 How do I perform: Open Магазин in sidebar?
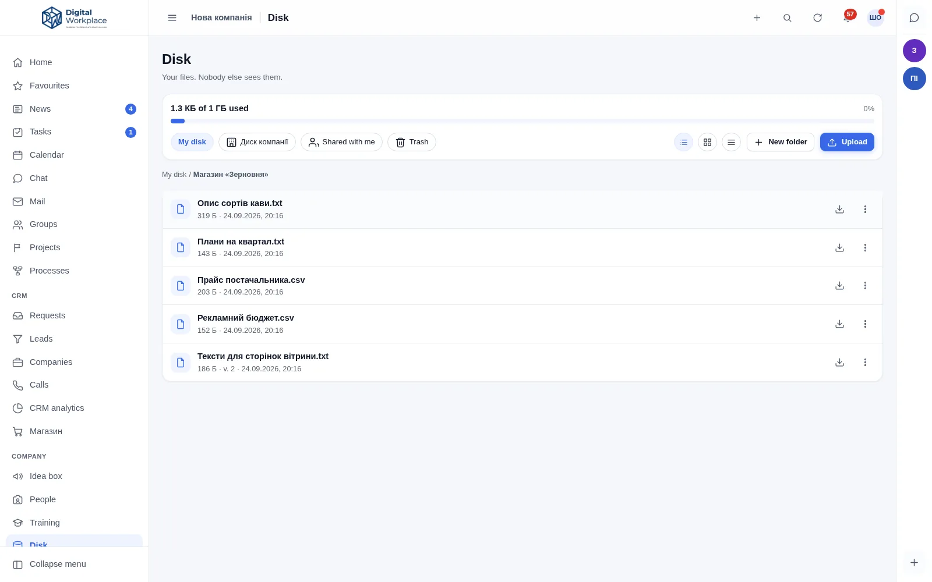[x=74, y=431]
